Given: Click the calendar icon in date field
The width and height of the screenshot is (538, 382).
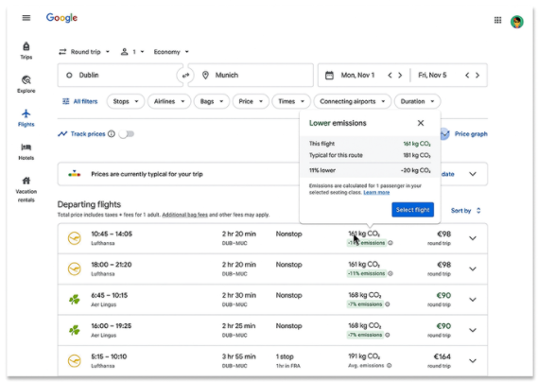Looking at the screenshot, I should point(329,75).
